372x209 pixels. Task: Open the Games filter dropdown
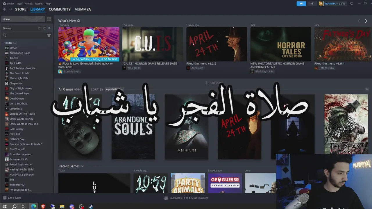[21, 28]
